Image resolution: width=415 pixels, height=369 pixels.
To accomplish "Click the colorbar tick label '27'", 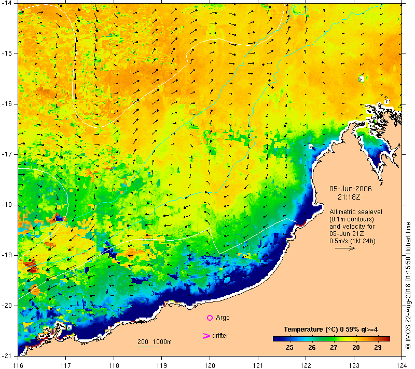I will coord(334,348).
